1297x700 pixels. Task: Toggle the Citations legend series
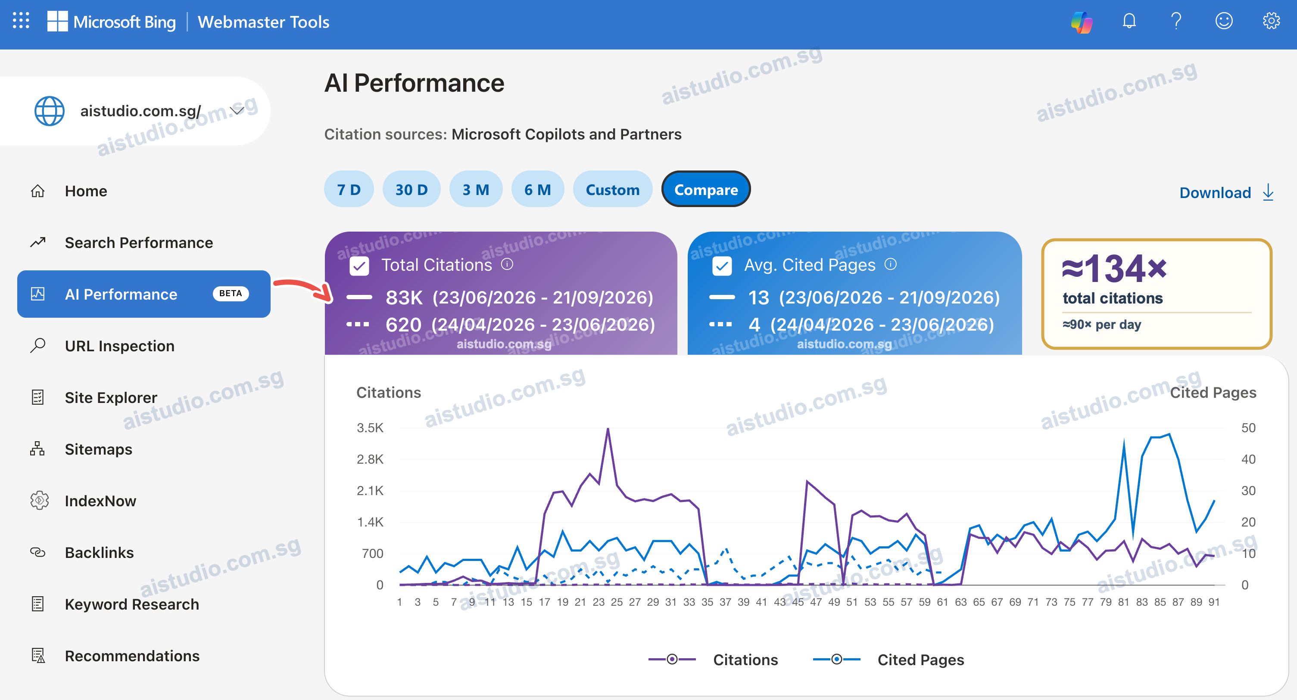point(713,659)
